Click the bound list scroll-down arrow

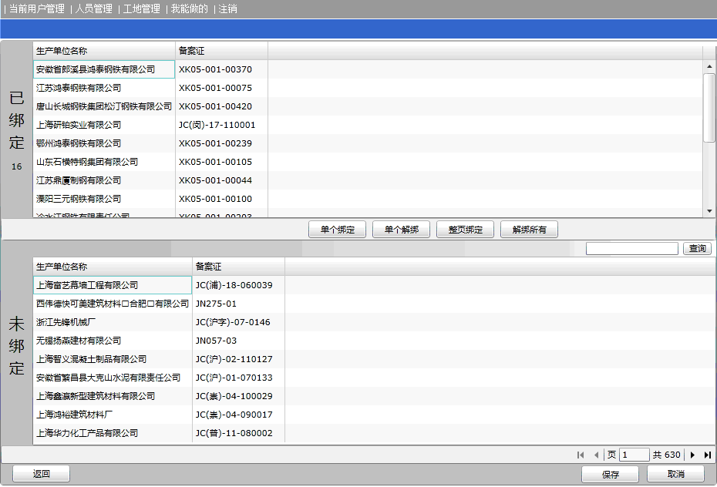pyautogui.click(x=709, y=211)
